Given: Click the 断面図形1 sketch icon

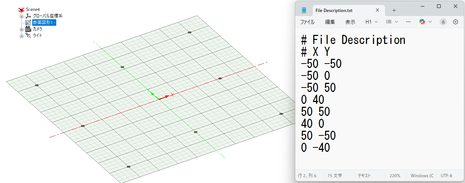Looking at the screenshot, I should coord(28,23).
